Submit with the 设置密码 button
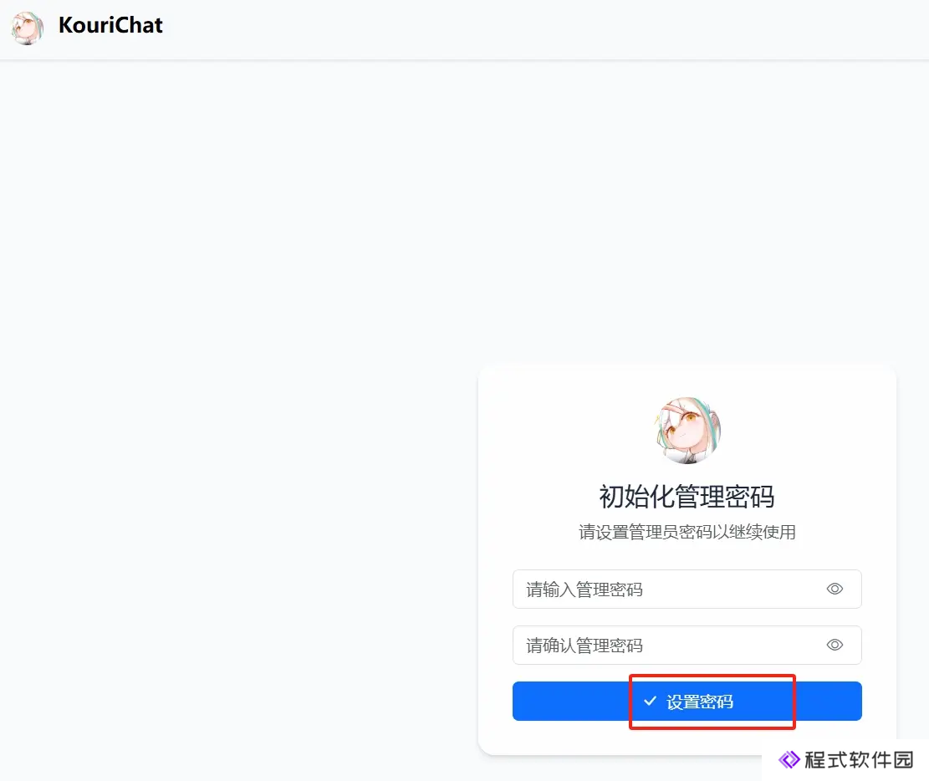The width and height of the screenshot is (929, 781). pyautogui.click(x=687, y=701)
